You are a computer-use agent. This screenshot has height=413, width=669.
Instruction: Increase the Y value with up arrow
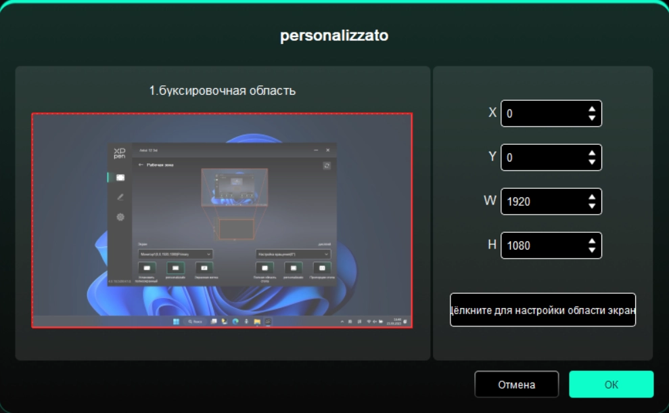click(x=592, y=153)
